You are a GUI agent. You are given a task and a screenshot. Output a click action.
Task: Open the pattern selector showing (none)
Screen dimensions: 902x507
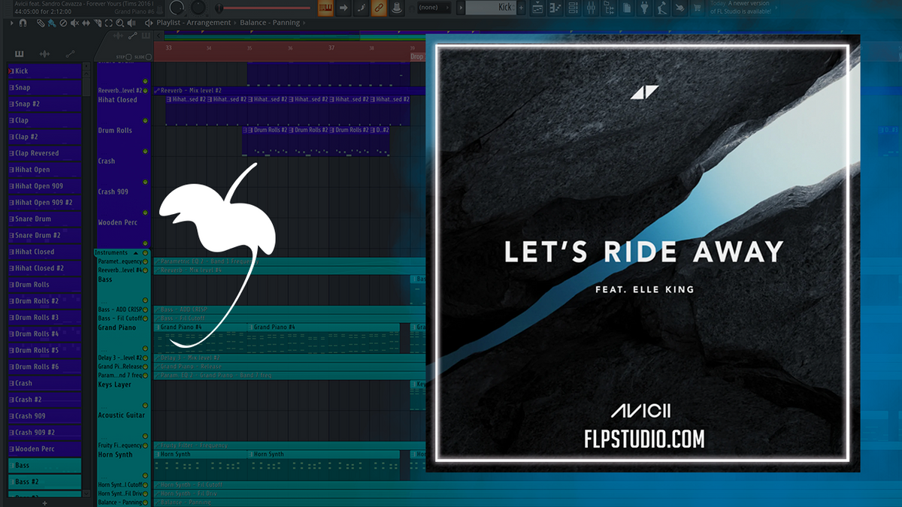coord(432,8)
